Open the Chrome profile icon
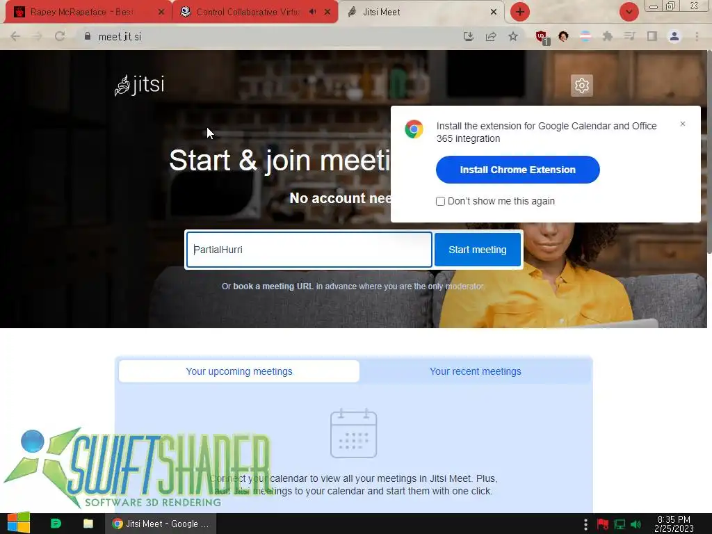The width and height of the screenshot is (712, 534). 674,36
